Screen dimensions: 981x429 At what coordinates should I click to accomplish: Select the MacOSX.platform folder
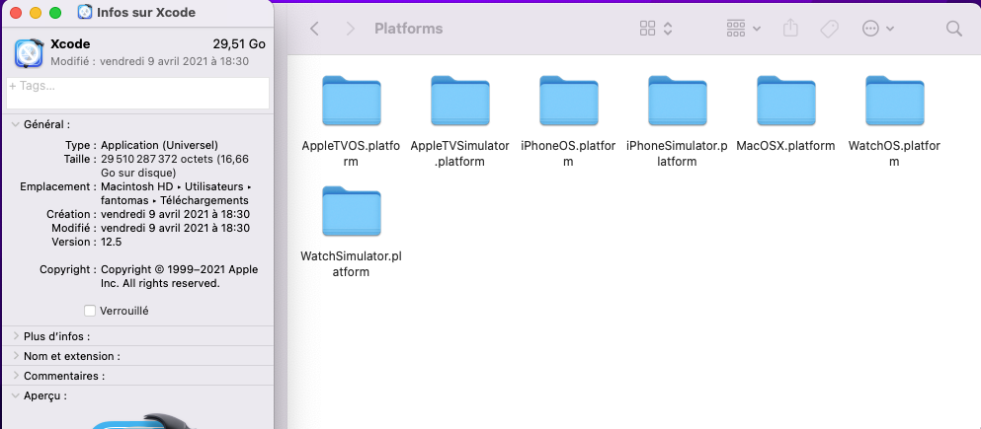pyautogui.click(x=785, y=102)
